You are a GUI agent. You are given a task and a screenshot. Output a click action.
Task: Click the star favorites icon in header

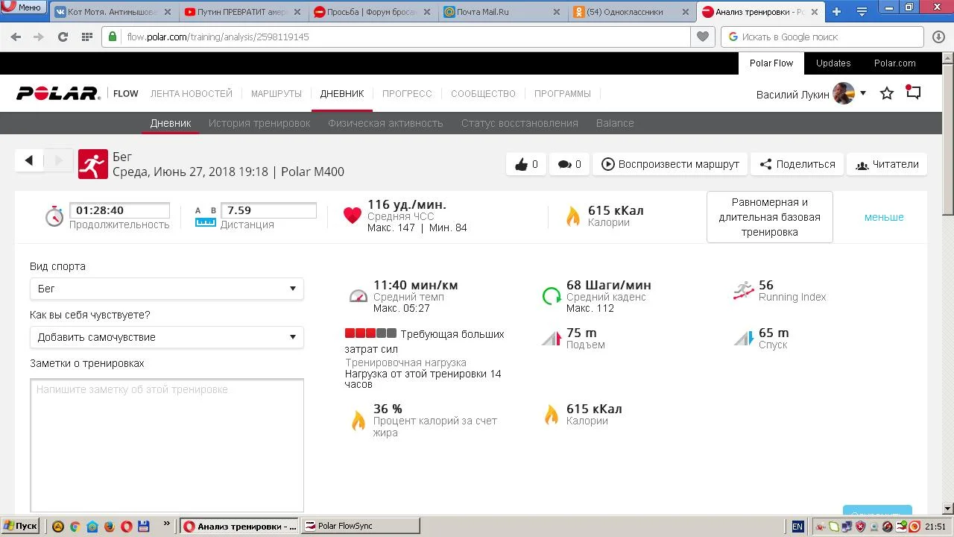coord(887,93)
